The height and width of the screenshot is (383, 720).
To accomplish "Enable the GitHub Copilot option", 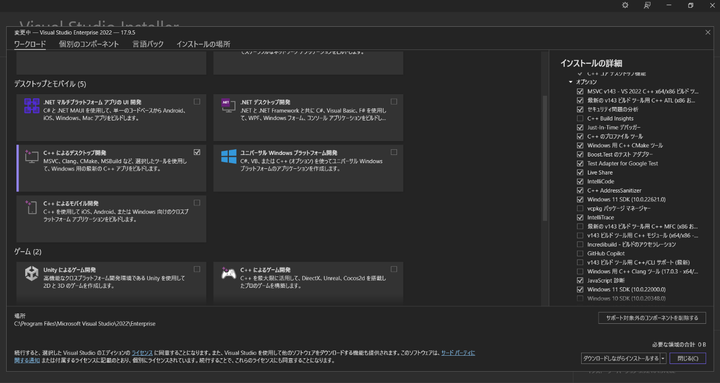I will point(580,253).
